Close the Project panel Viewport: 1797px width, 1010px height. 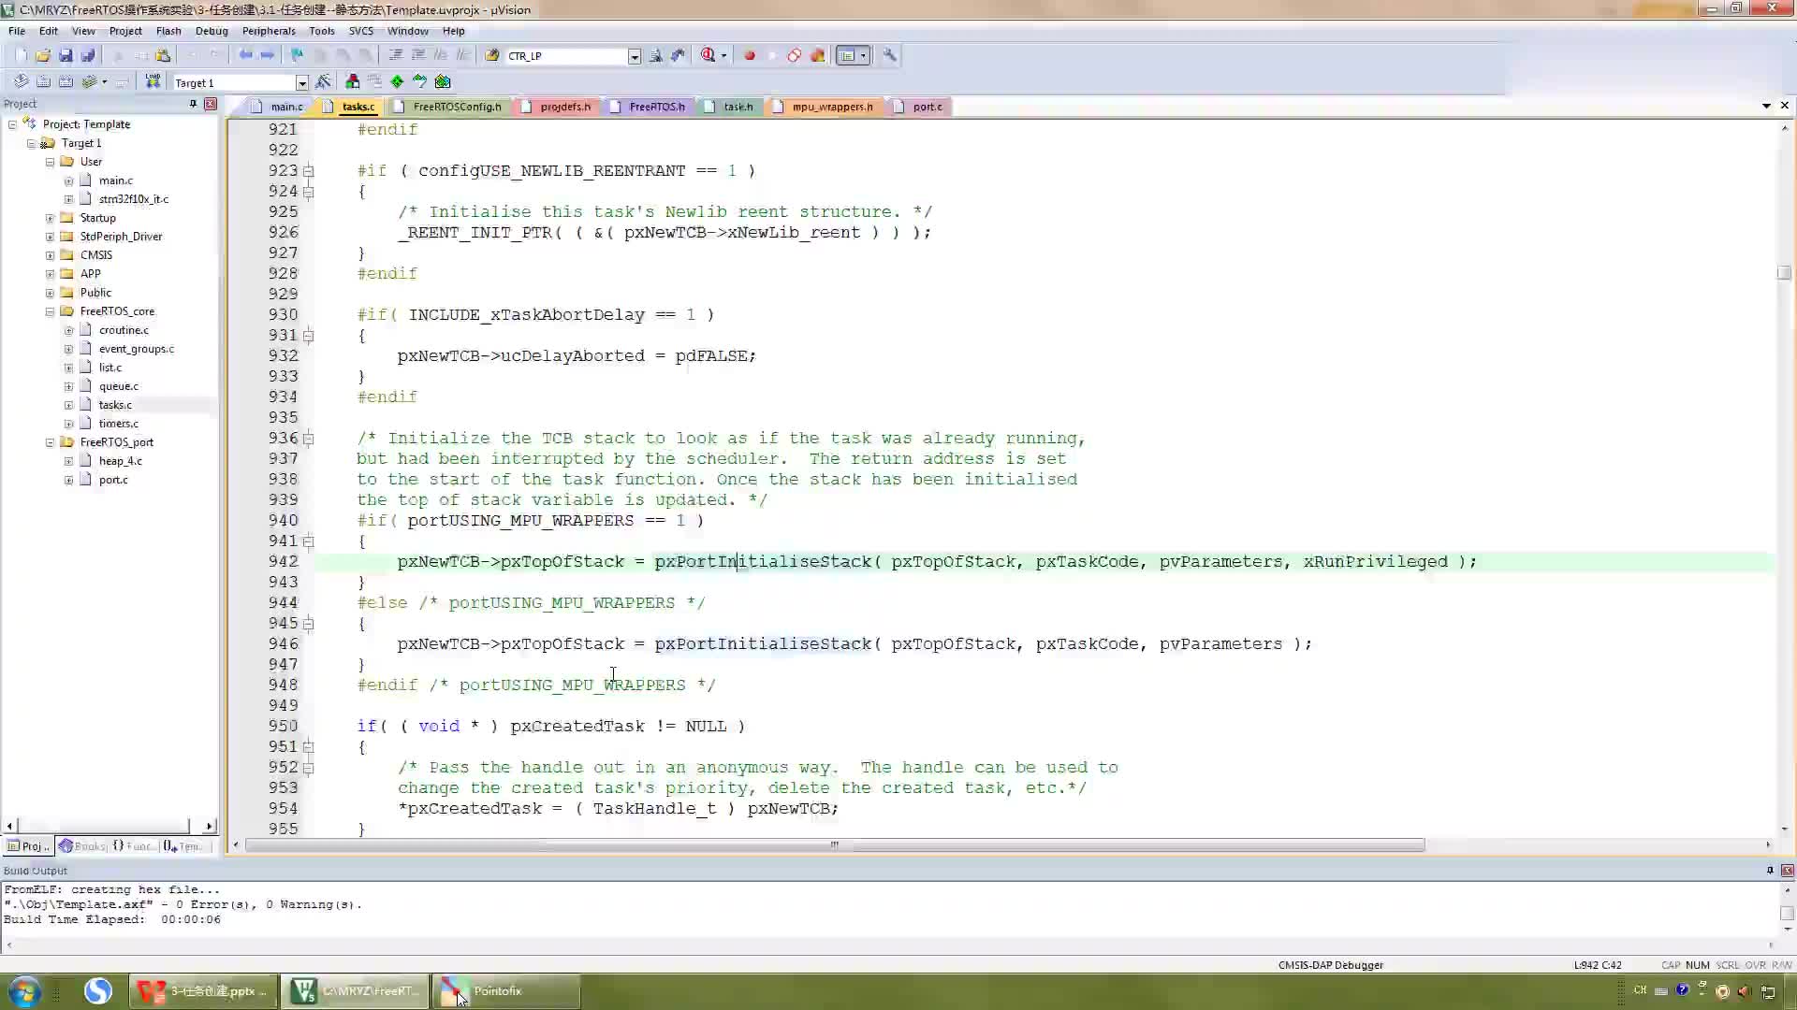tap(211, 104)
